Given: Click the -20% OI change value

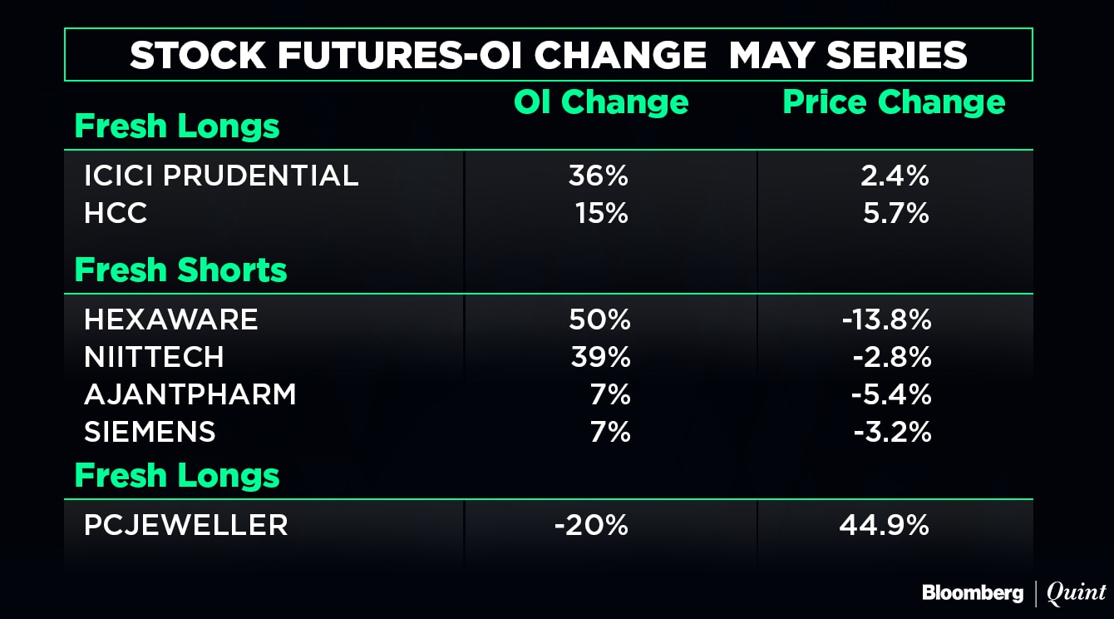Looking at the screenshot, I should pyautogui.click(x=594, y=525).
